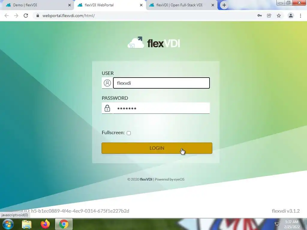This screenshot has height=230, width=307.
Task: Share this page icon
Action: point(269,16)
